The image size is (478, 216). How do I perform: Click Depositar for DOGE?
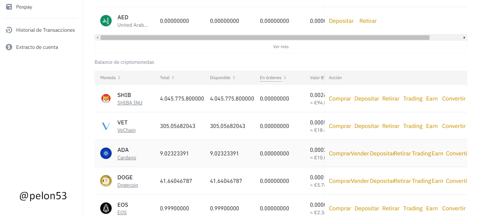point(382,181)
